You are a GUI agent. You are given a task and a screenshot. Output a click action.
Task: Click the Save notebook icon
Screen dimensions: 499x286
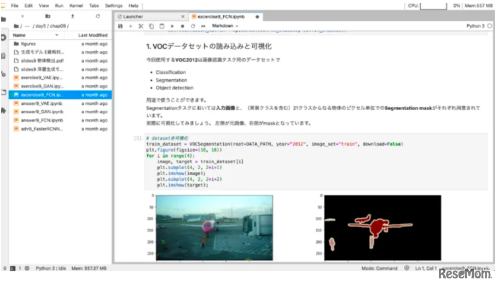tap(121, 26)
